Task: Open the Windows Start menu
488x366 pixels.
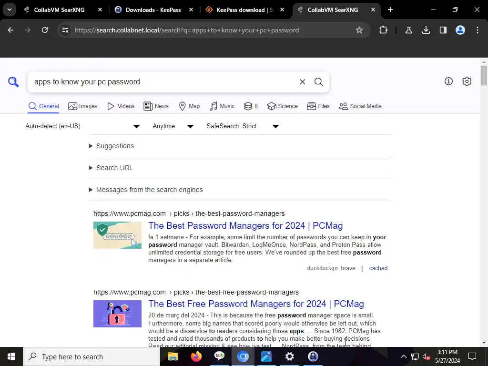Action: (11, 356)
